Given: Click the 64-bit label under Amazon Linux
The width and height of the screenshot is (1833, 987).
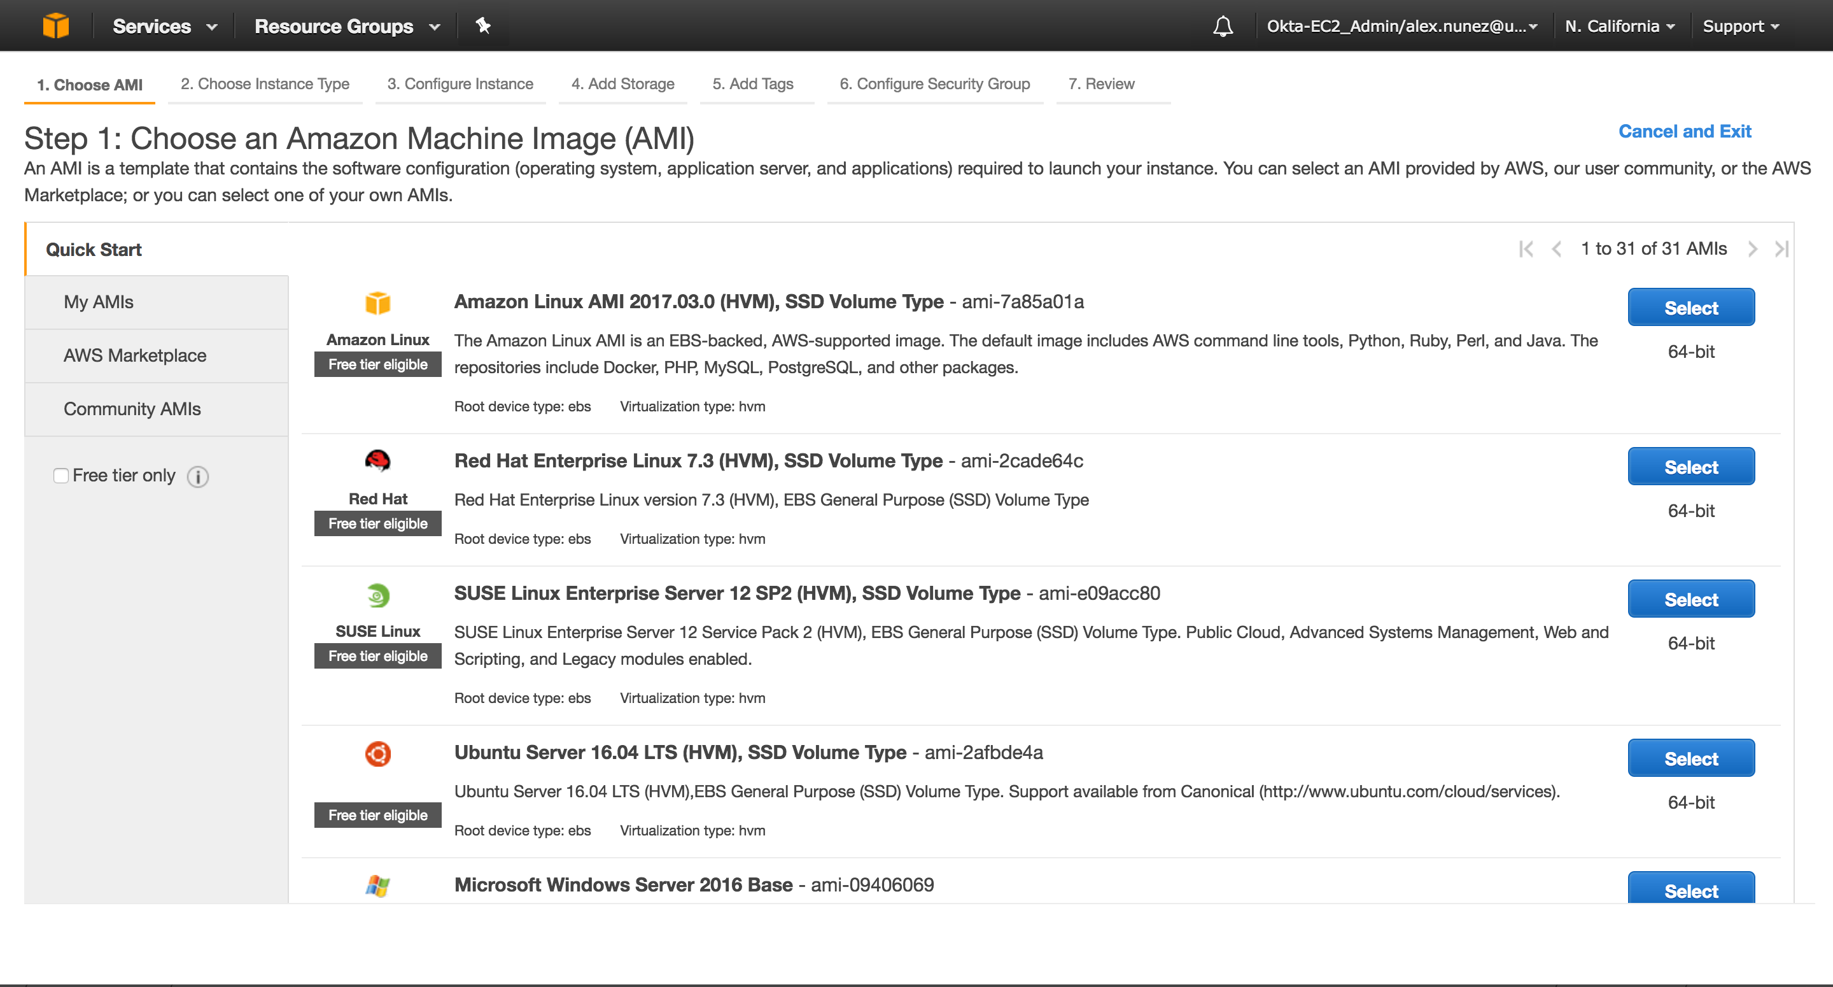Looking at the screenshot, I should coord(1690,351).
